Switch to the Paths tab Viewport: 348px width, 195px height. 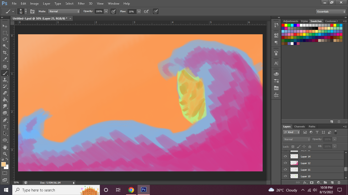(x=312, y=126)
